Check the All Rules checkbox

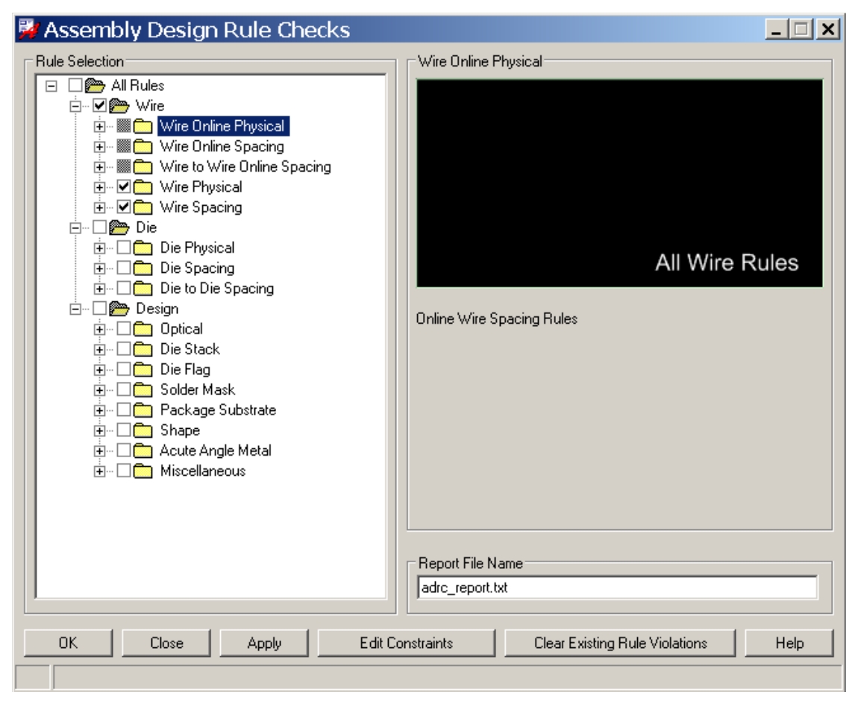point(76,86)
